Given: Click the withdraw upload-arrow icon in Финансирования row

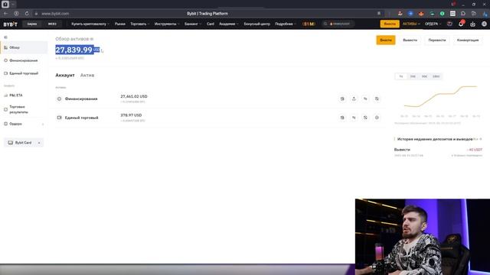Looking at the screenshot, I should (x=354, y=99).
